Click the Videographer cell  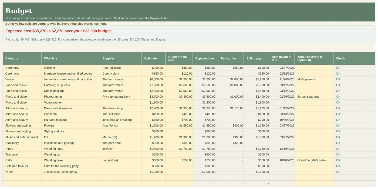(x=70, y=102)
